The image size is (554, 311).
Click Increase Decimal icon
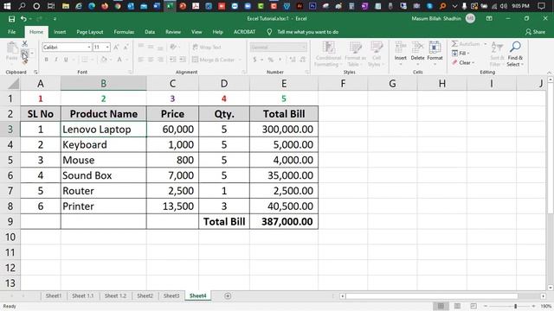tap(293, 60)
